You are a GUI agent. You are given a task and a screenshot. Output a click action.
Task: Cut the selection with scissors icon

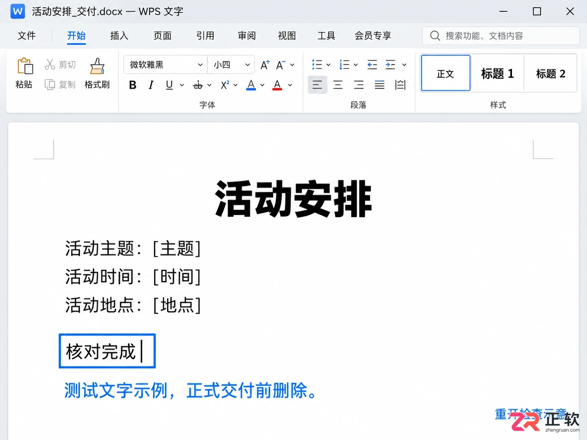(50, 64)
